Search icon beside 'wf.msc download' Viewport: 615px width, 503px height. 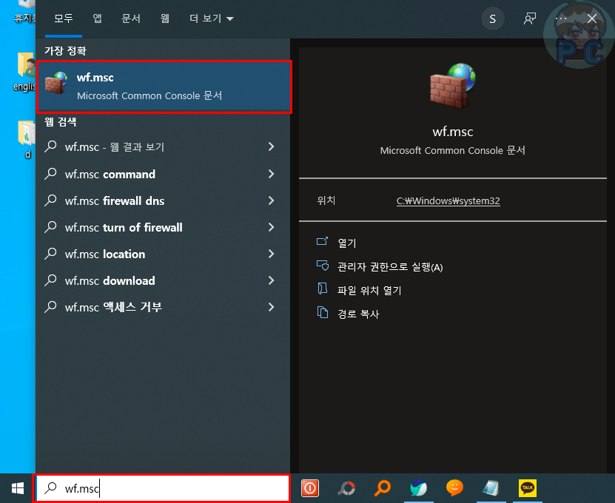click(x=50, y=280)
